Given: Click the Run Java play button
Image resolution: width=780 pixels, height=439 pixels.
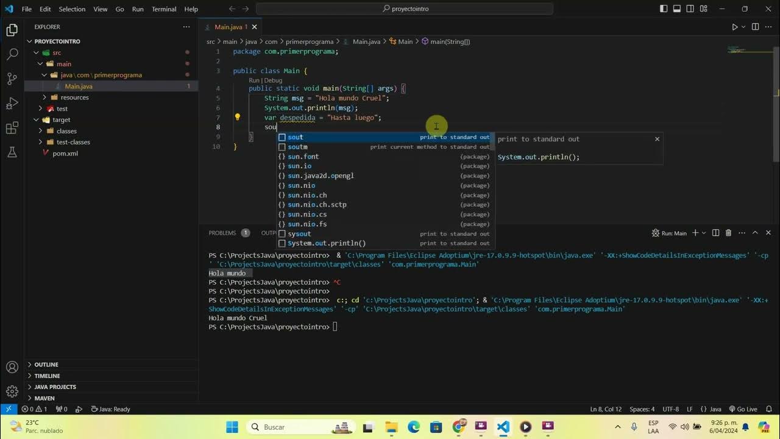Looking at the screenshot, I should pyautogui.click(x=735, y=27).
